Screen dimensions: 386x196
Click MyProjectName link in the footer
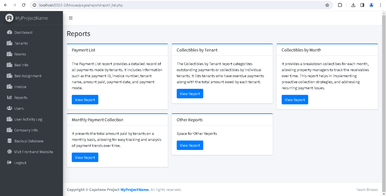(x=134, y=189)
